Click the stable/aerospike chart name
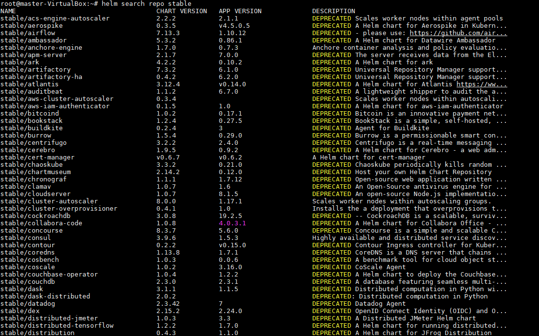 pyautogui.click(x=32, y=26)
